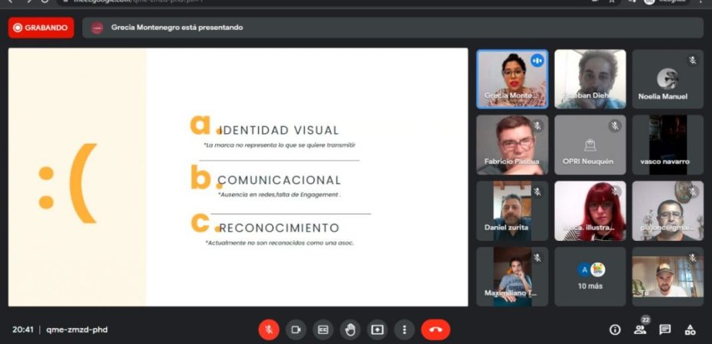The height and width of the screenshot is (344, 712).
Task: Select the OPRI Neuquén participant tile
Action: click(590, 144)
